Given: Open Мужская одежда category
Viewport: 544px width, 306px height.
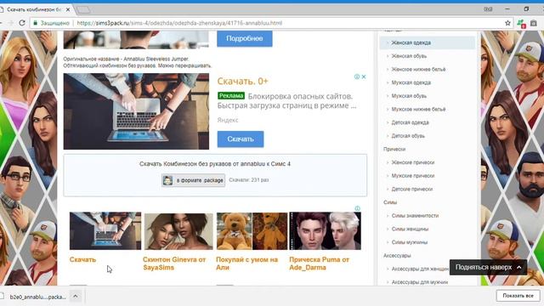Looking at the screenshot, I should (x=411, y=82).
